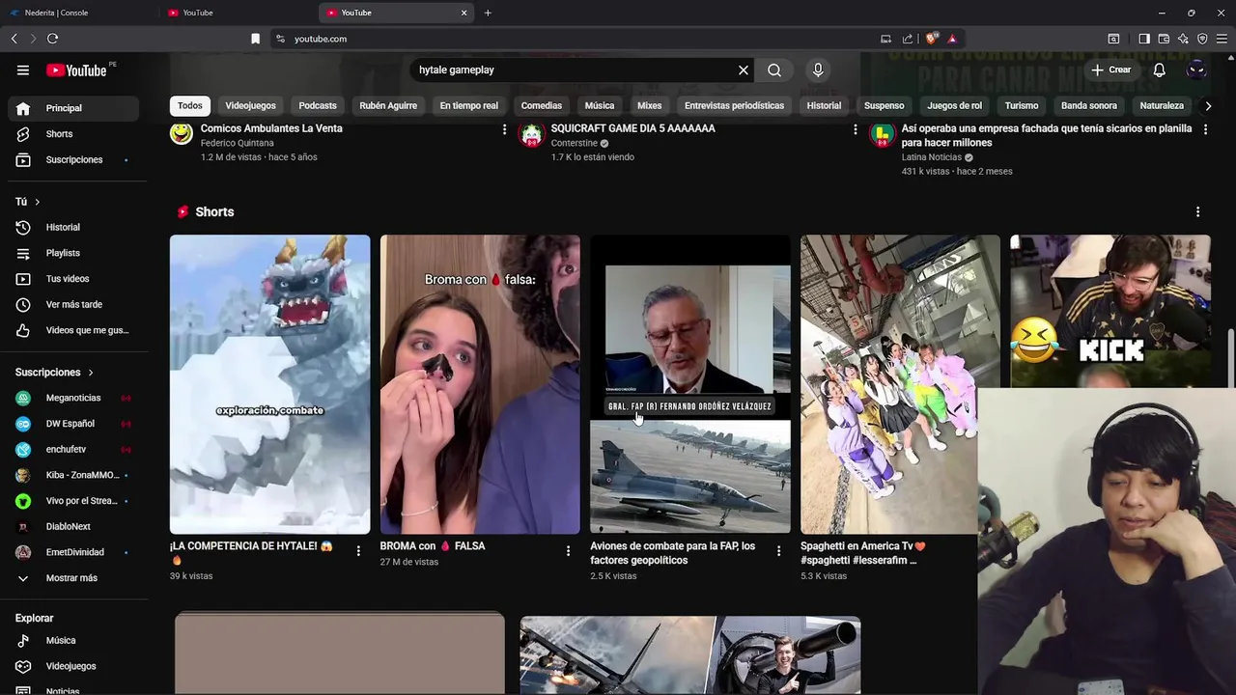The width and height of the screenshot is (1236, 695).
Task: Open the Shorts shelf three-dot menu
Action: click(x=1198, y=211)
